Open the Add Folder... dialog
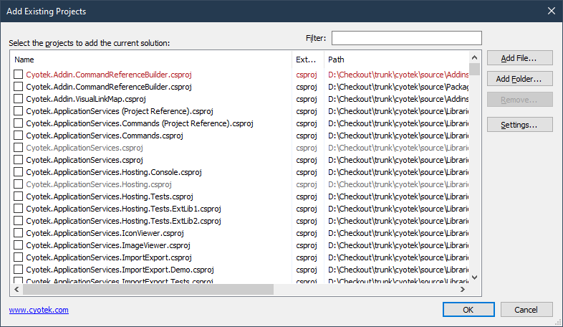Image resolution: width=563 pixels, height=327 pixels. [x=519, y=79]
